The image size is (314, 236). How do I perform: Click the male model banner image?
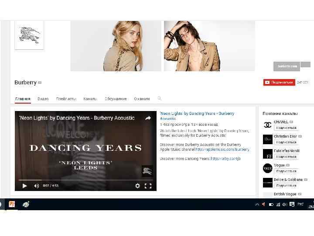(x=209, y=46)
